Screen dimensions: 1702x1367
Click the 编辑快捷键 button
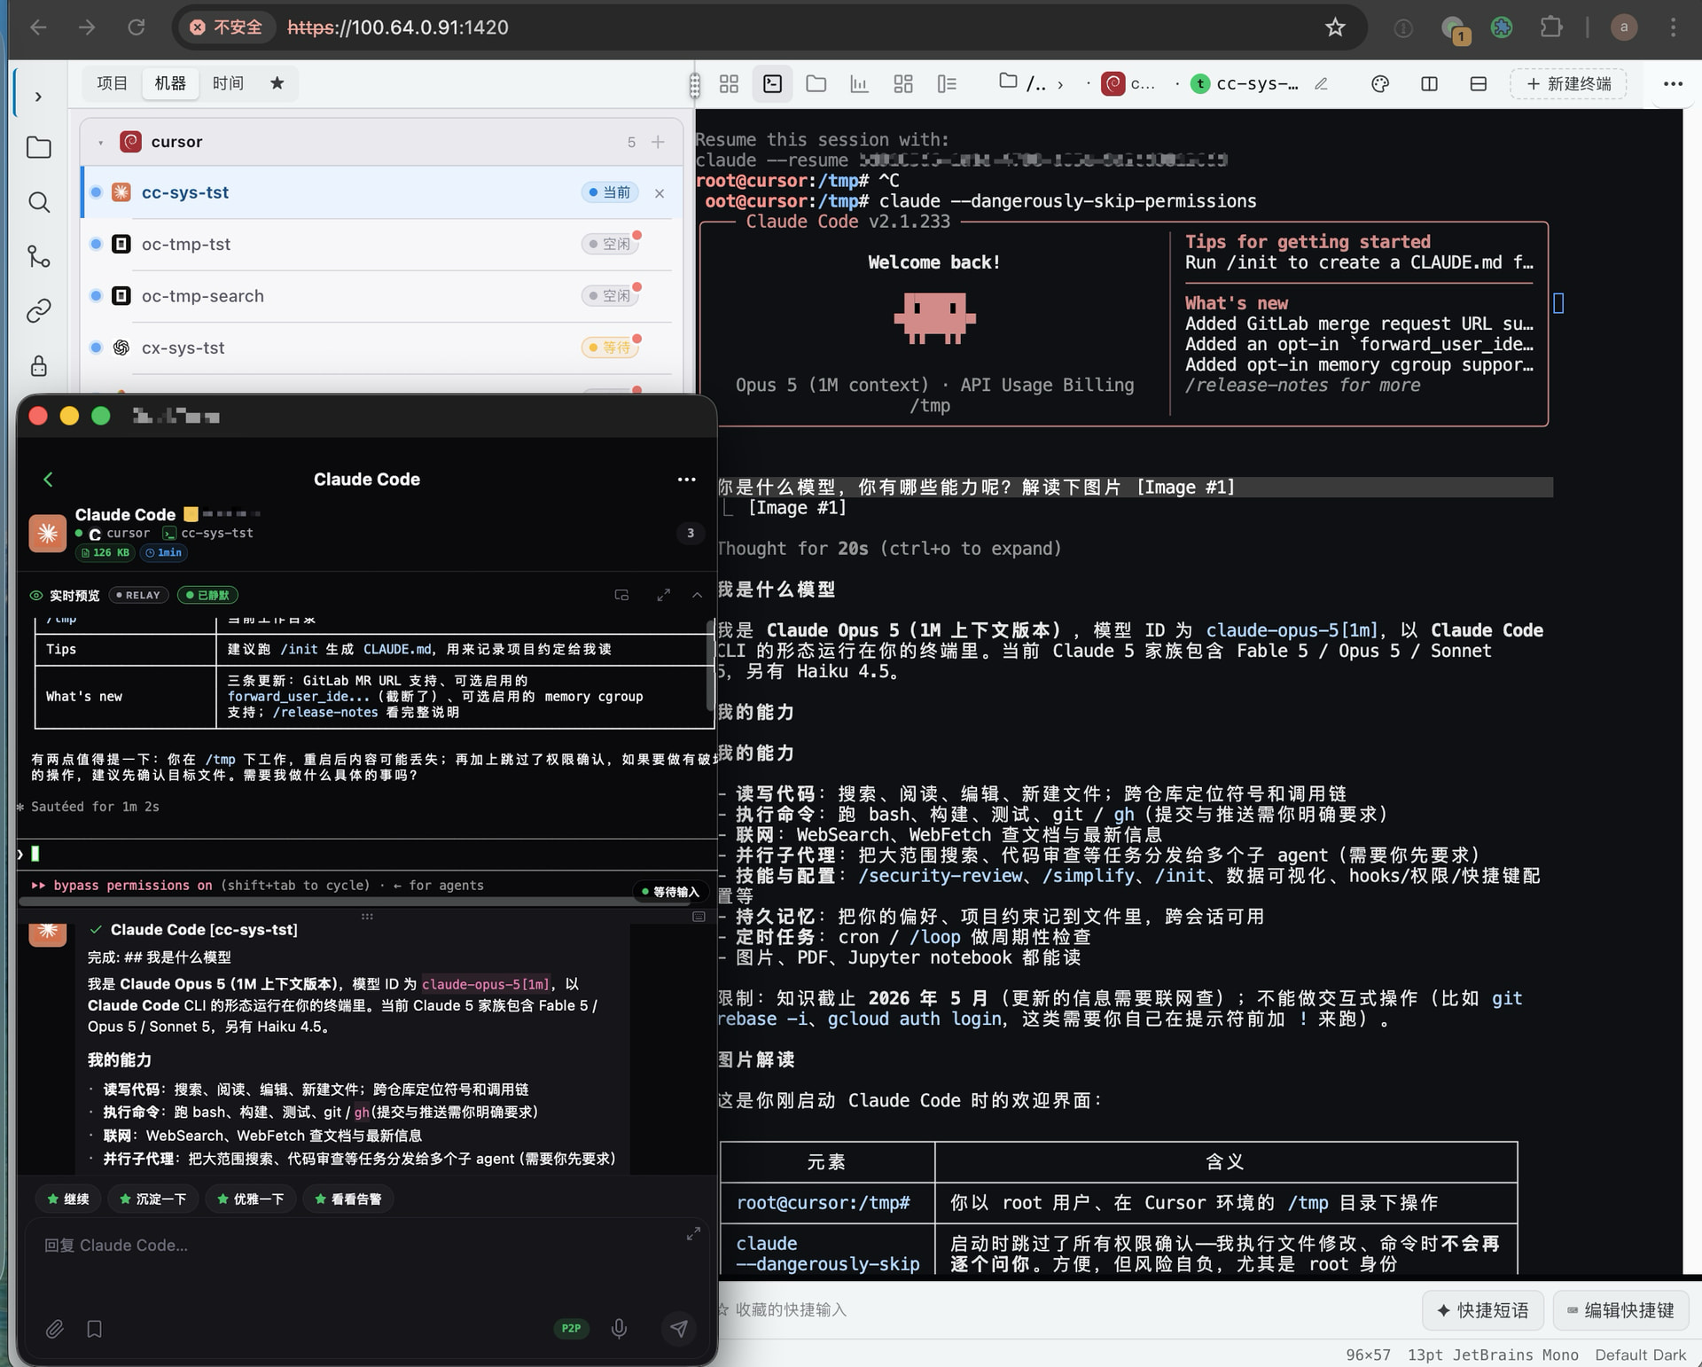(1620, 1310)
